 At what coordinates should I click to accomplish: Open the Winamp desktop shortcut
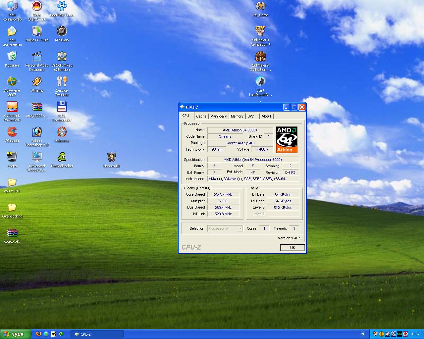point(37,84)
